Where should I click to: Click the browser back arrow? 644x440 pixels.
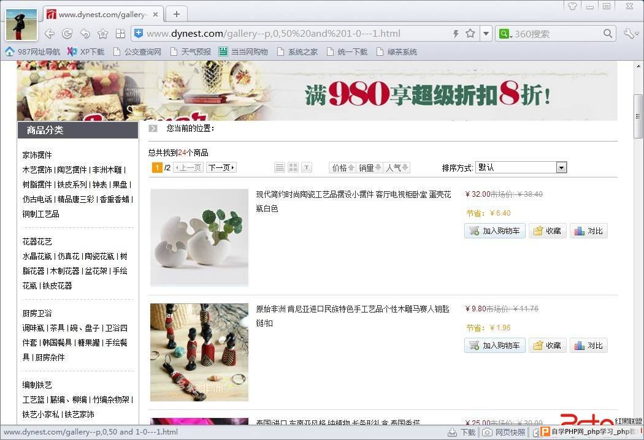pyautogui.click(x=49, y=34)
